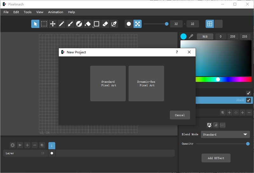254x173 pixels.
Task: Open animation settings gear icon
Action: [x=12, y=145]
